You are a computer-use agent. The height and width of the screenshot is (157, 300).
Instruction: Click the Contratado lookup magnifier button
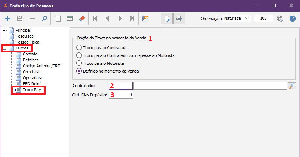(292, 86)
